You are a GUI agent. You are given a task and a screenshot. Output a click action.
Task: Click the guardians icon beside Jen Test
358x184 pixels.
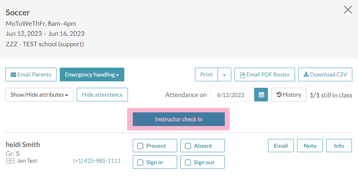(10, 161)
